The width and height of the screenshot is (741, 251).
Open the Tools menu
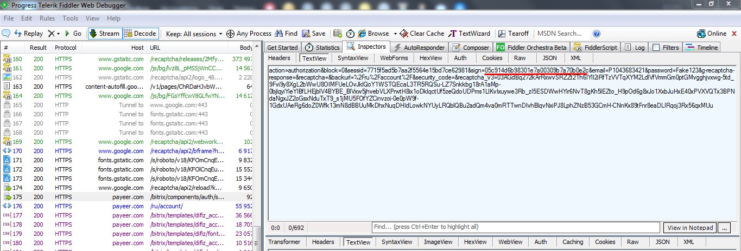[x=71, y=18]
